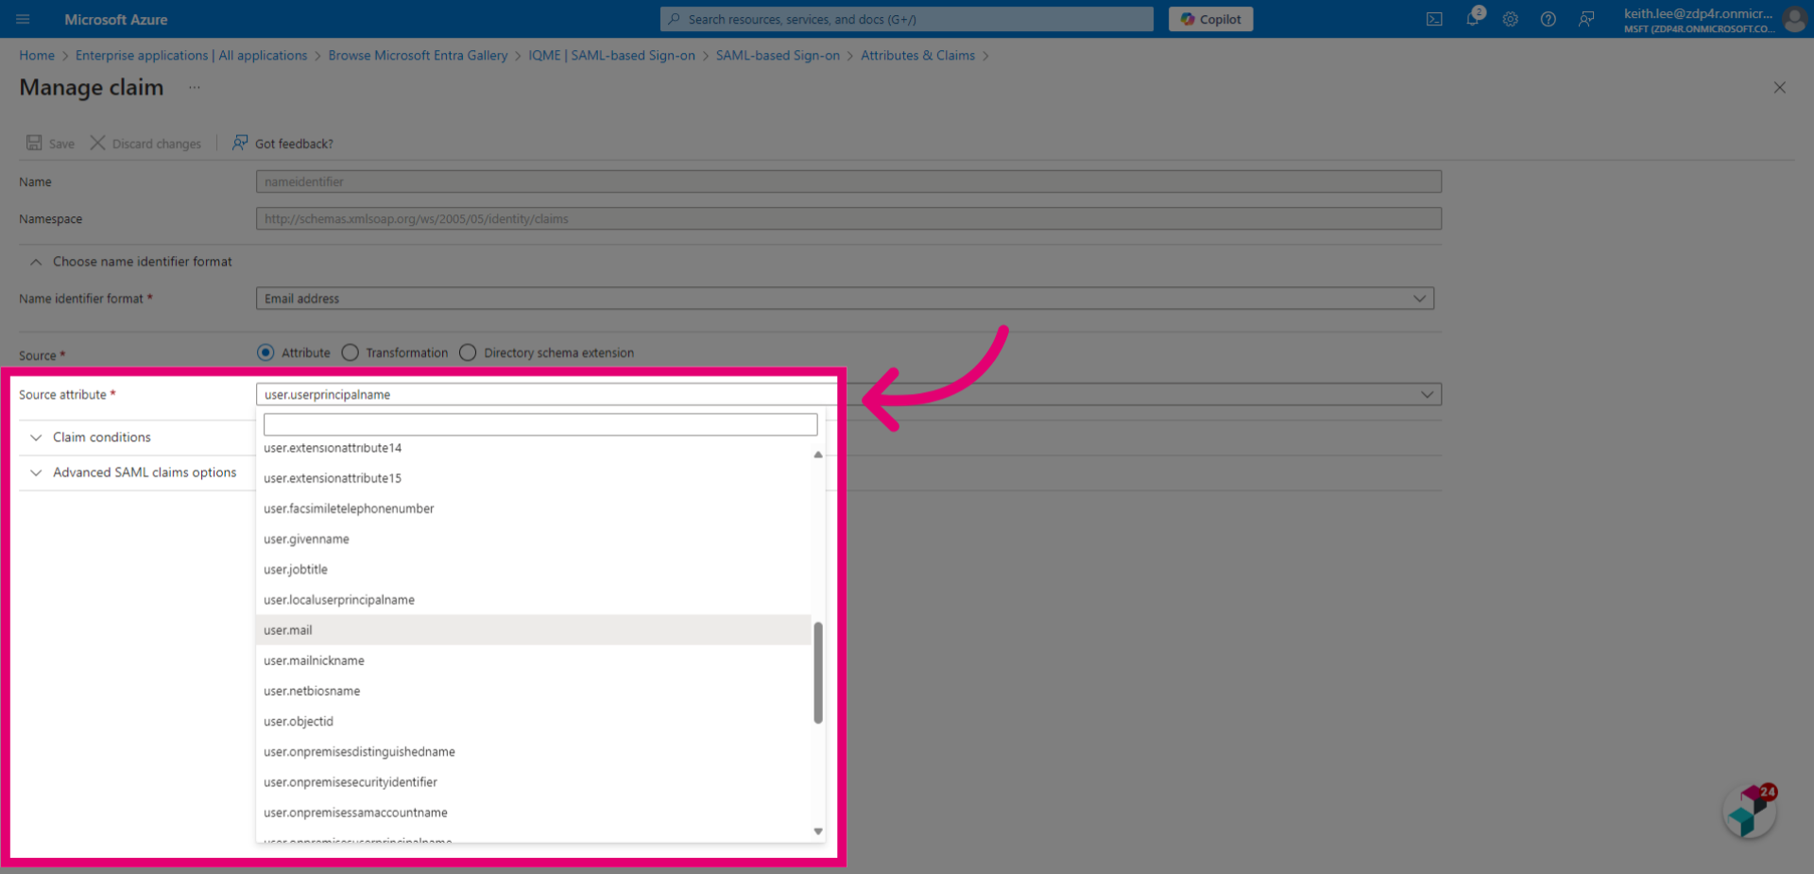Select user.jobtitle option
Screen dimensions: 1814x874
coord(534,569)
